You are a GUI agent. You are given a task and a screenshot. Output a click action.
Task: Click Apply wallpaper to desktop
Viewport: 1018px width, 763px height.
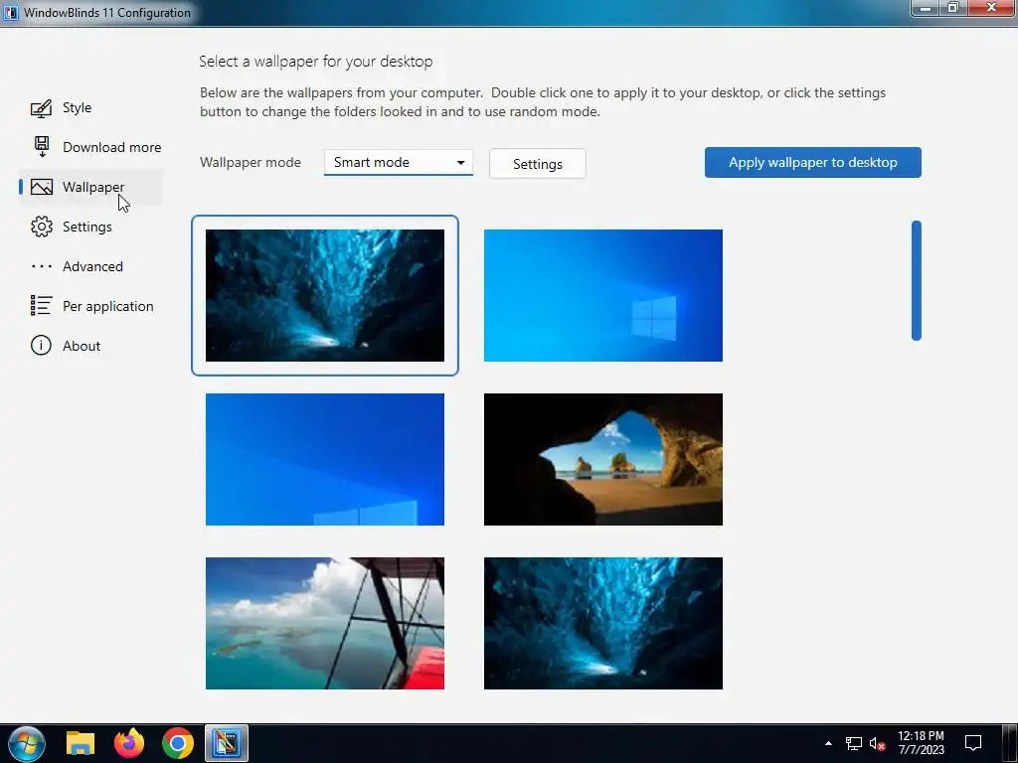(812, 162)
